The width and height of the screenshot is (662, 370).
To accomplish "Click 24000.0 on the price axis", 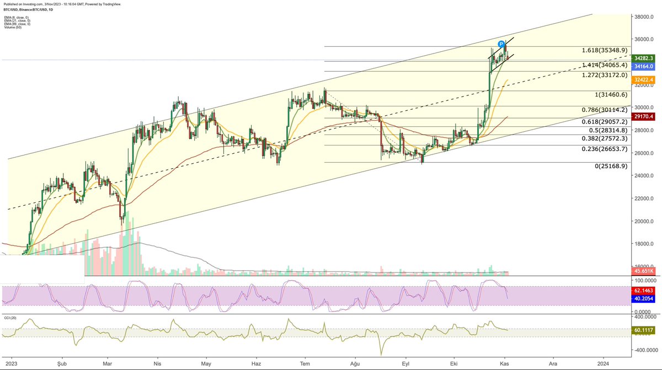I will tap(645, 176).
